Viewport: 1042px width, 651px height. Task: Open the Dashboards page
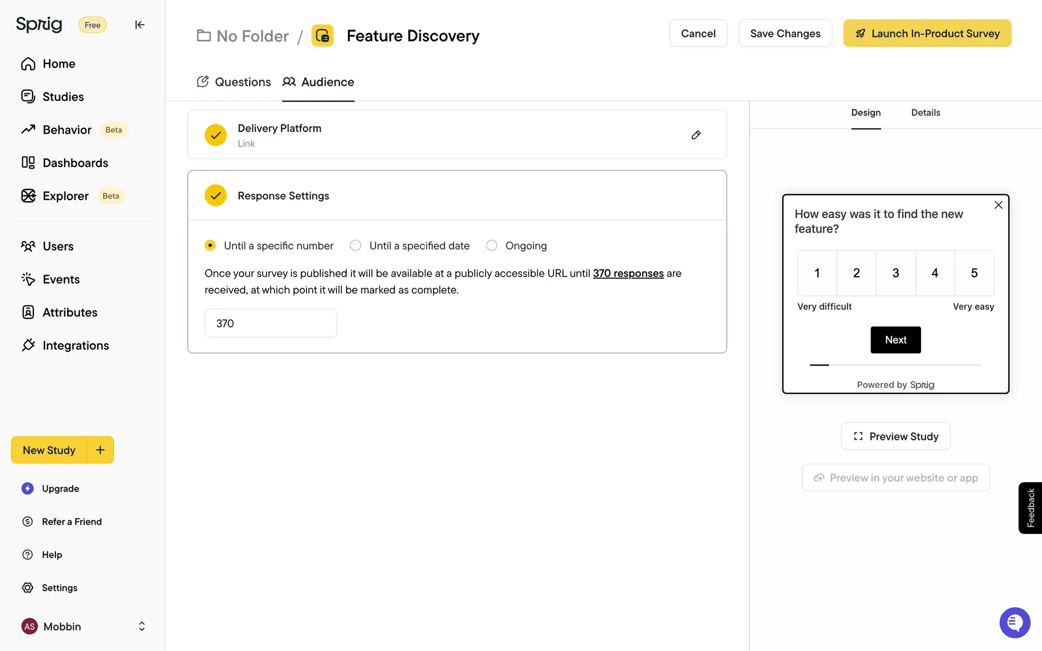75,163
